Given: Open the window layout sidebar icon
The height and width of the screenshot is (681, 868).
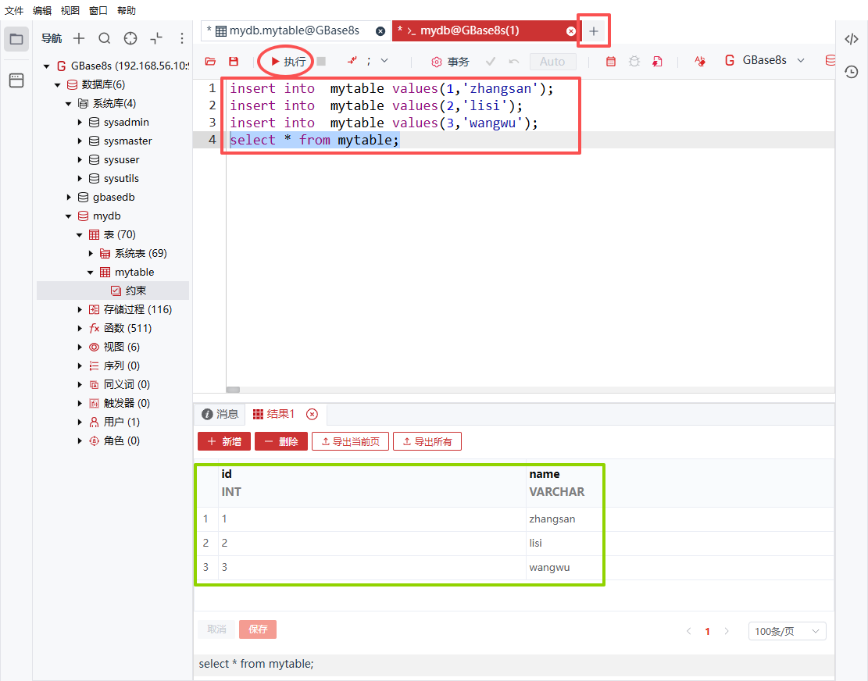Looking at the screenshot, I should pyautogui.click(x=16, y=80).
